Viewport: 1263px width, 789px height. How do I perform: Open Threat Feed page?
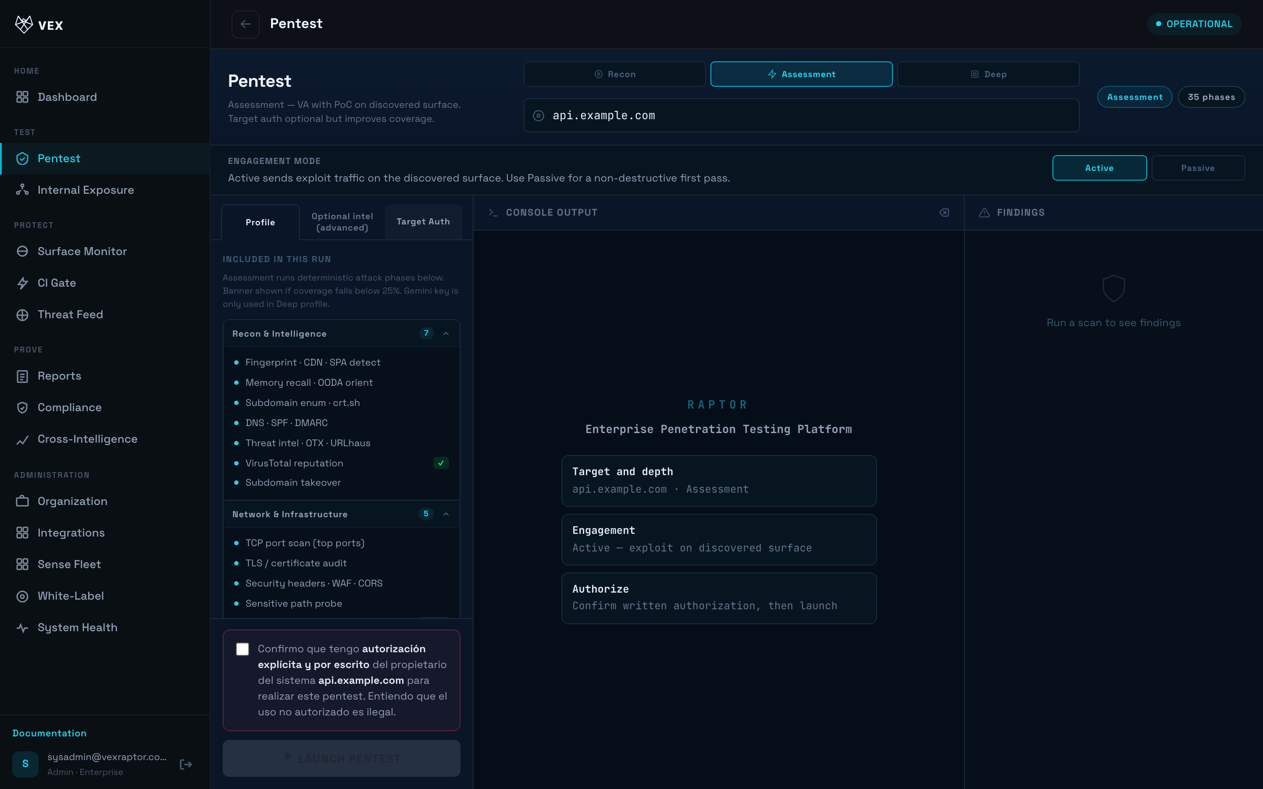pyautogui.click(x=105, y=315)
